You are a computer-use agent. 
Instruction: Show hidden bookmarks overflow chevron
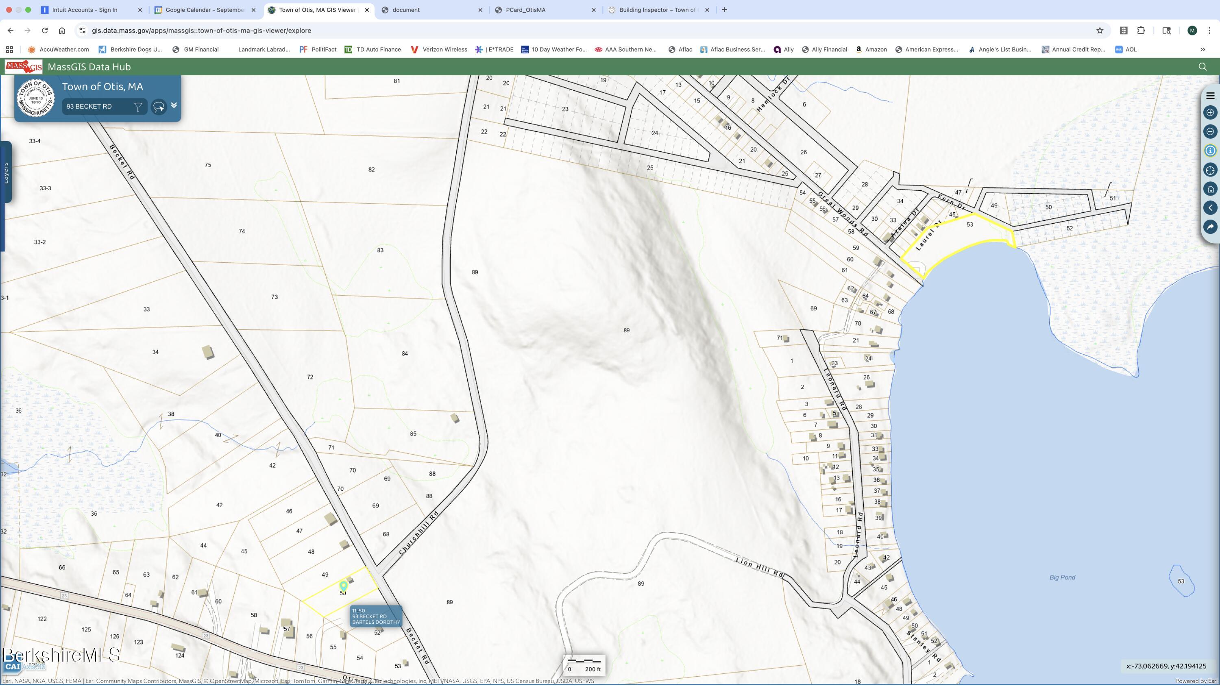1202,49
